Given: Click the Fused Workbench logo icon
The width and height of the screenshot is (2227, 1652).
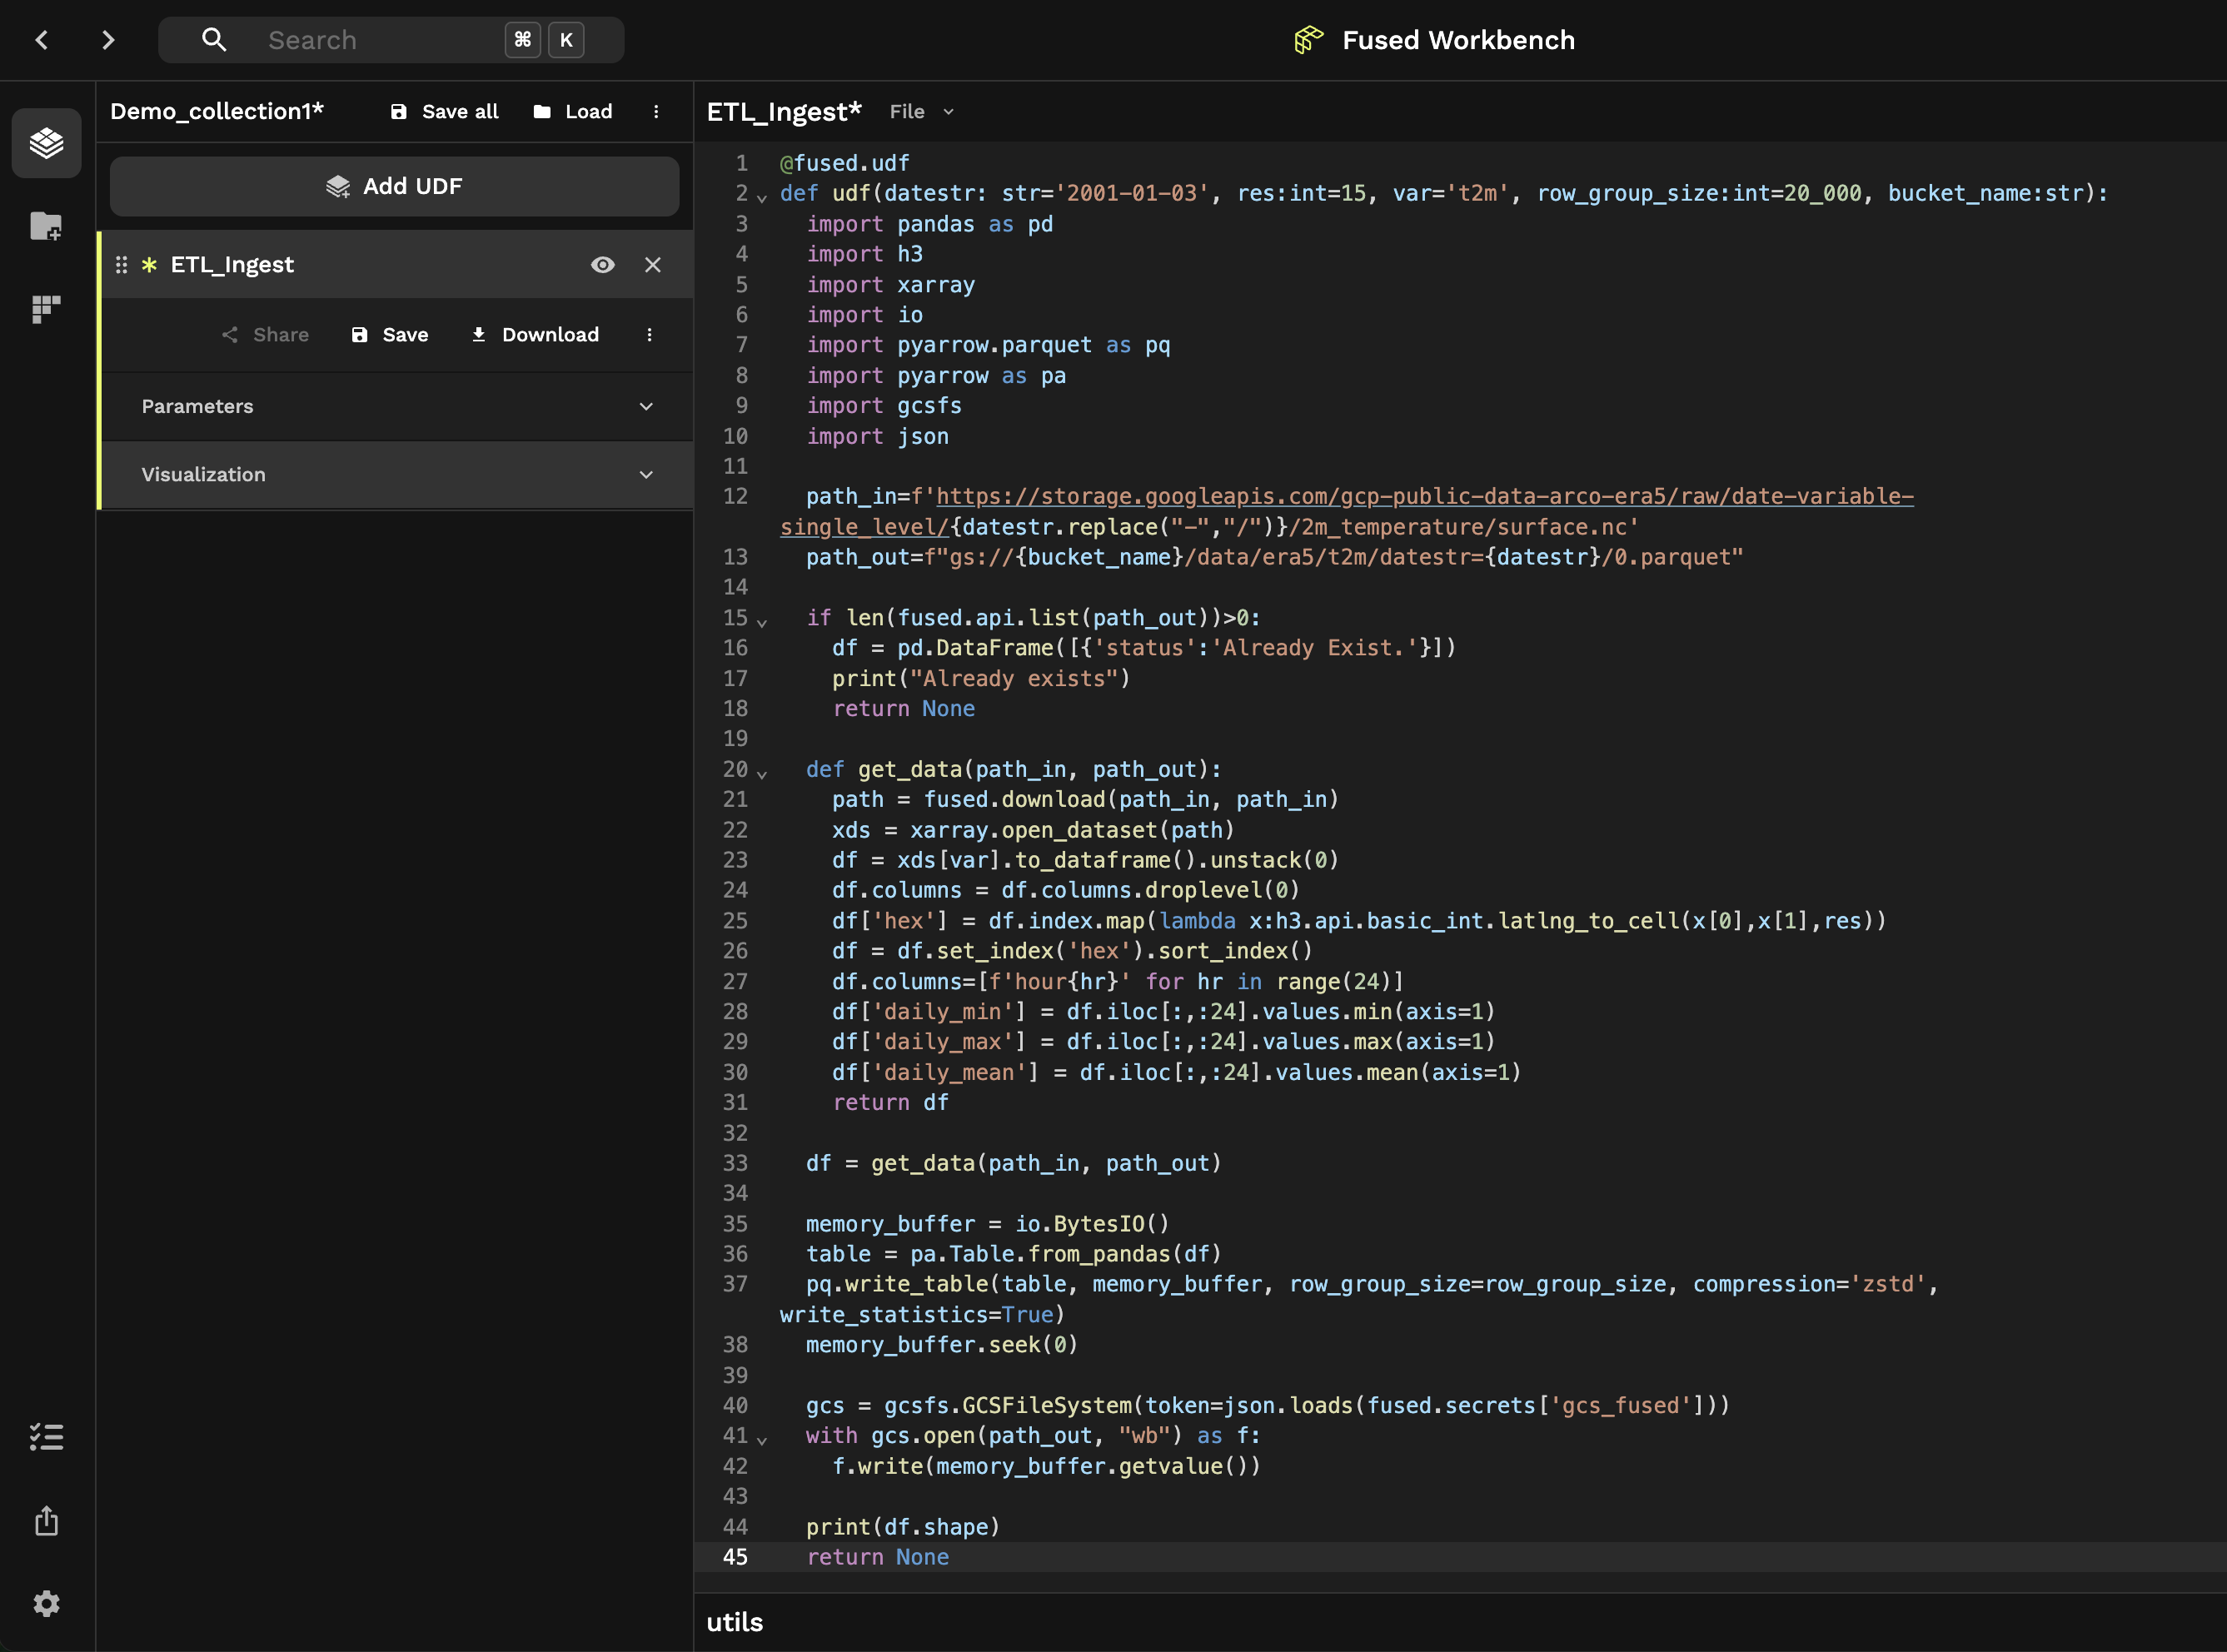Looking at the screenshot, I should [x=1308, y=40].
